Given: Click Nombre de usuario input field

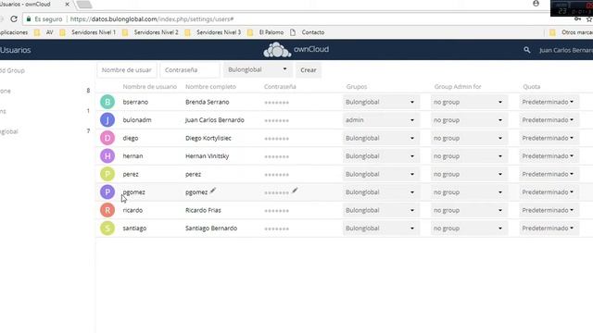Looking at the screenshot, I should (127, 70).
